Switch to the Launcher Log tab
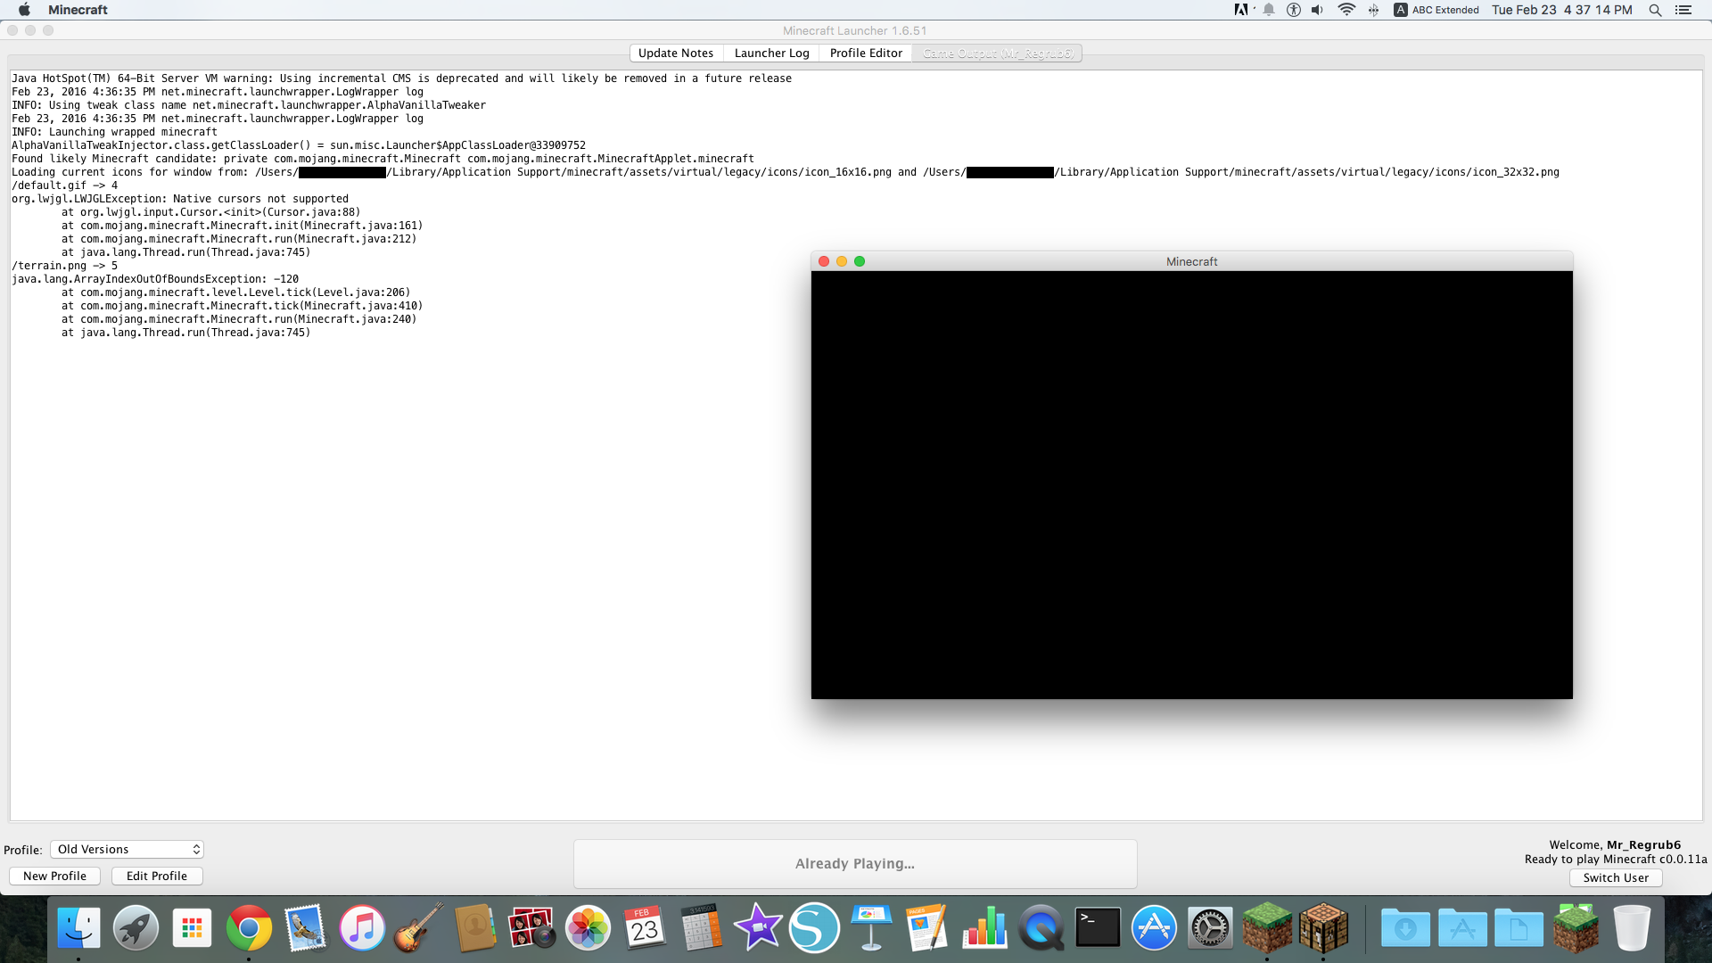The width and height of the screenshot is (1712, 963). [x=771, y=53]
